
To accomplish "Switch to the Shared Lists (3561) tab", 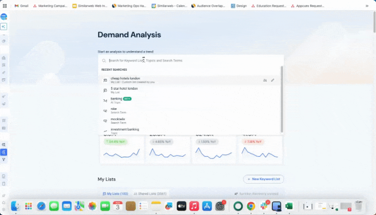I will point(150,193).
